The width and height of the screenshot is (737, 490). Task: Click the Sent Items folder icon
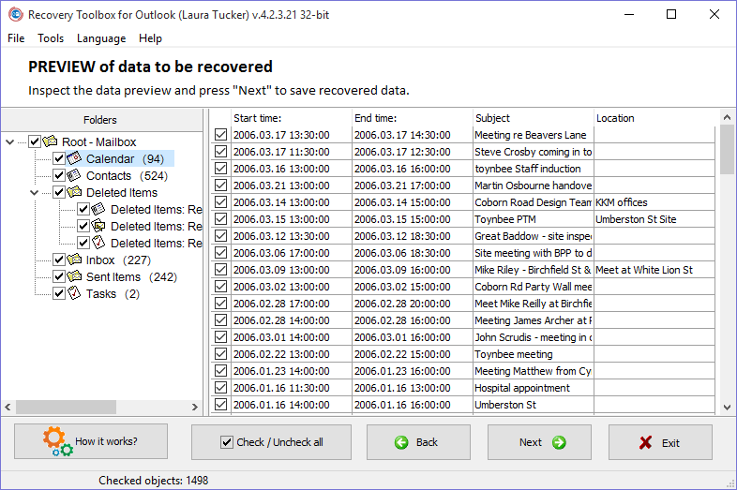(74, 276)
